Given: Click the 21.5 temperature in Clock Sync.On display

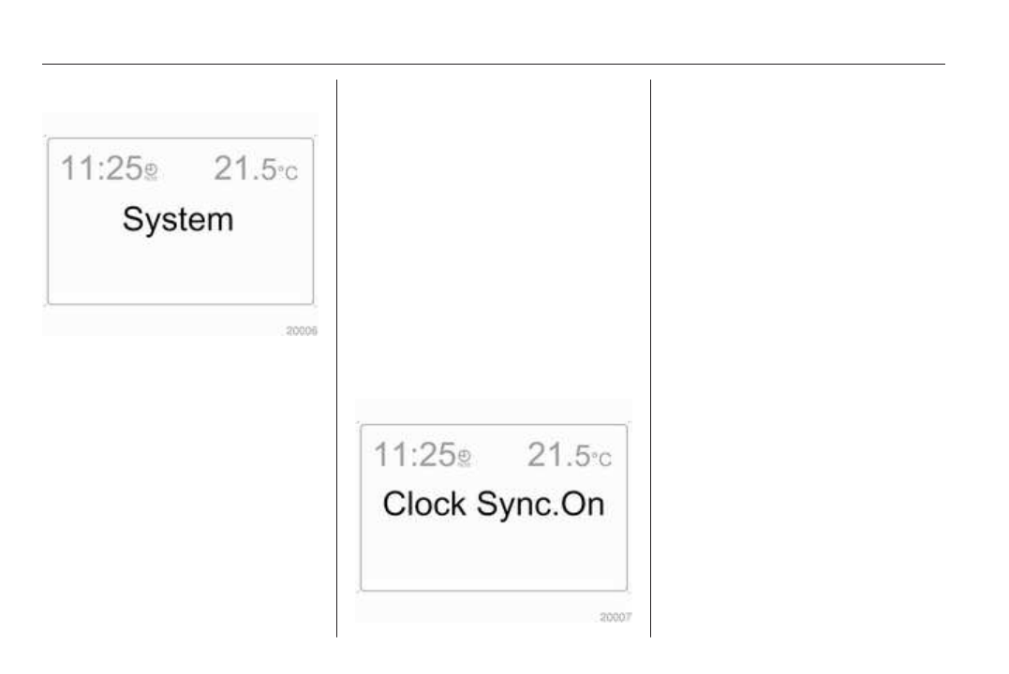Looking at the screenshot, I should pos(558,455).
